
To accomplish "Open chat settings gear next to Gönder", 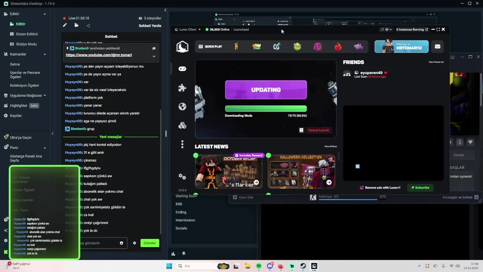I will coord(134,243).
